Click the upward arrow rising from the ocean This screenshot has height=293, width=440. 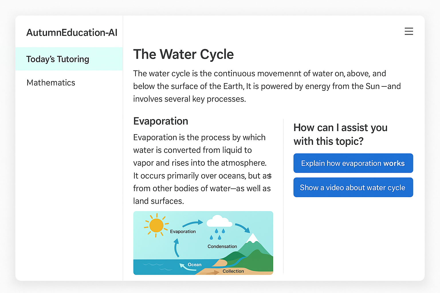[x=176, y=248]
